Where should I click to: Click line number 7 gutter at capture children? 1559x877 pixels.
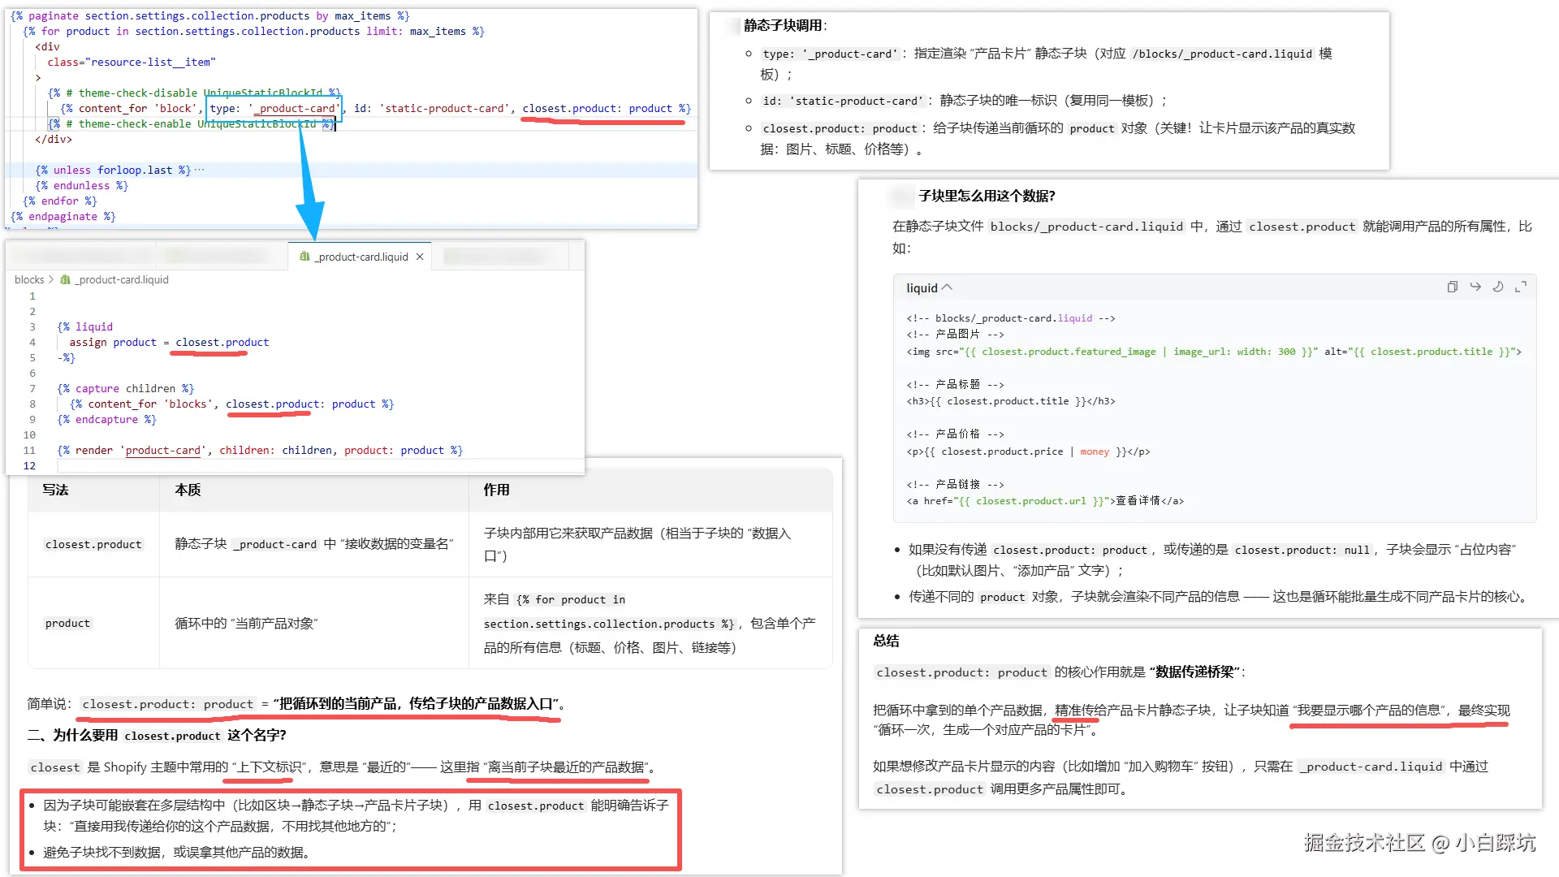click(32, 388)
